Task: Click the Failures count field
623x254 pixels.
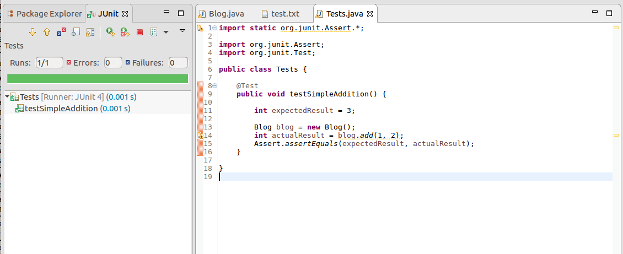Action: tap(178, 63)
